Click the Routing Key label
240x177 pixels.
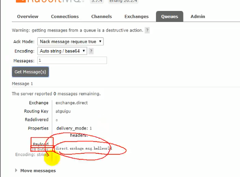click(x=36, y=111)
